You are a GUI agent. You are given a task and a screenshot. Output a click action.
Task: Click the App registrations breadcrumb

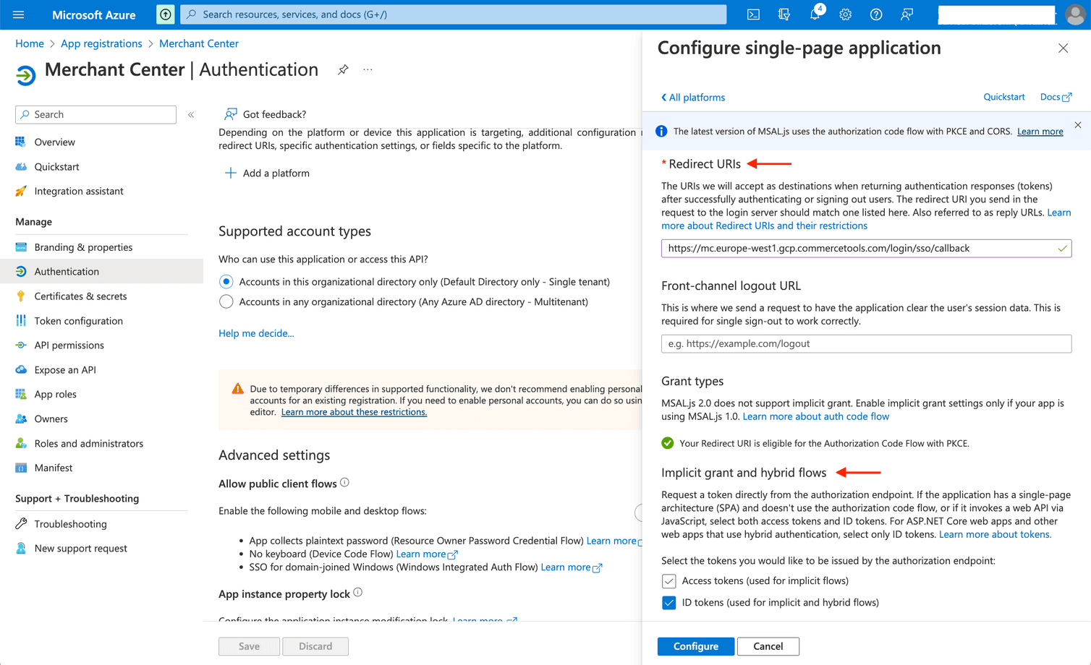(x=101, y=43)
